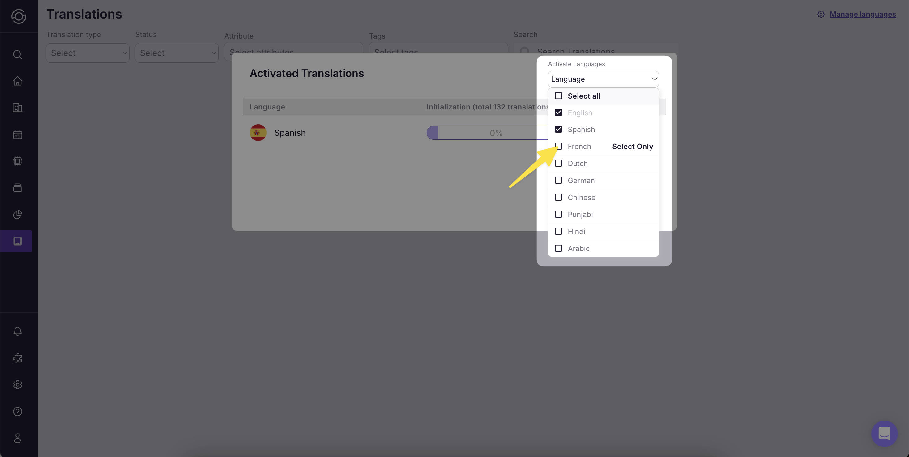This screenshot has width=909, height=457.
Task: Open the integrations puzzle icon
Action: pyautogui.click(x=18, y=358)
